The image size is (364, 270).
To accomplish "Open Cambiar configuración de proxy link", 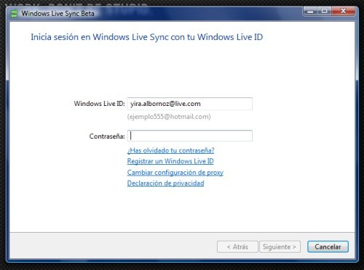I will click(175, 173).
